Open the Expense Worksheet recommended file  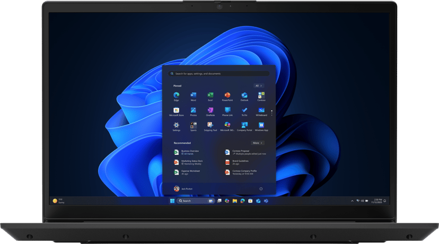point(187,172)
